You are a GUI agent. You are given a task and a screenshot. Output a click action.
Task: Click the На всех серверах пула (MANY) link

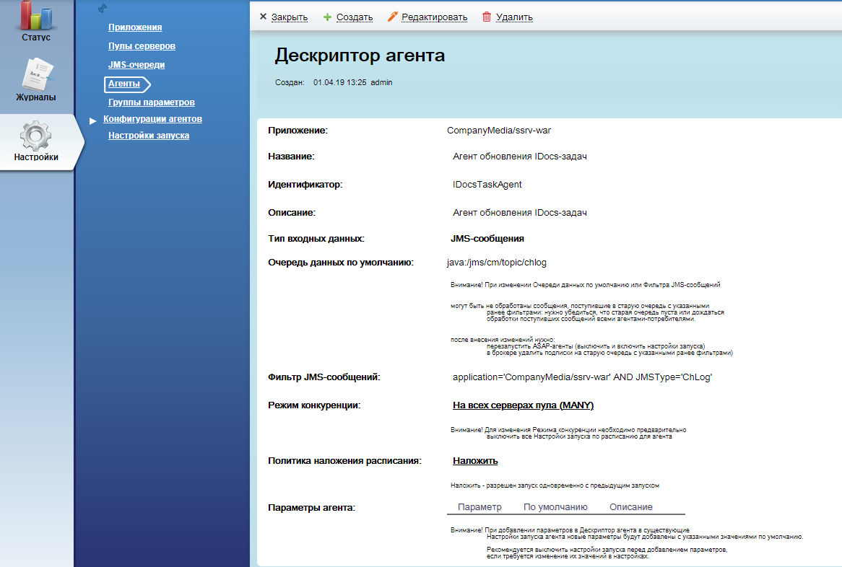(x=523, y=405)
